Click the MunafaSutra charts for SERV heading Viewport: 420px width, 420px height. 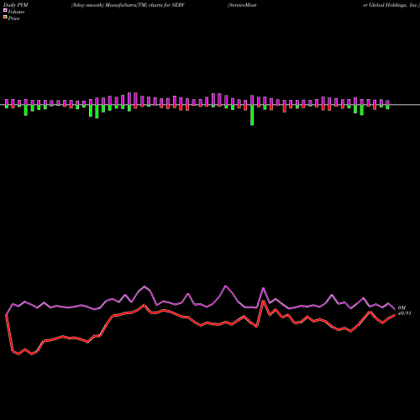pos(128,5)
